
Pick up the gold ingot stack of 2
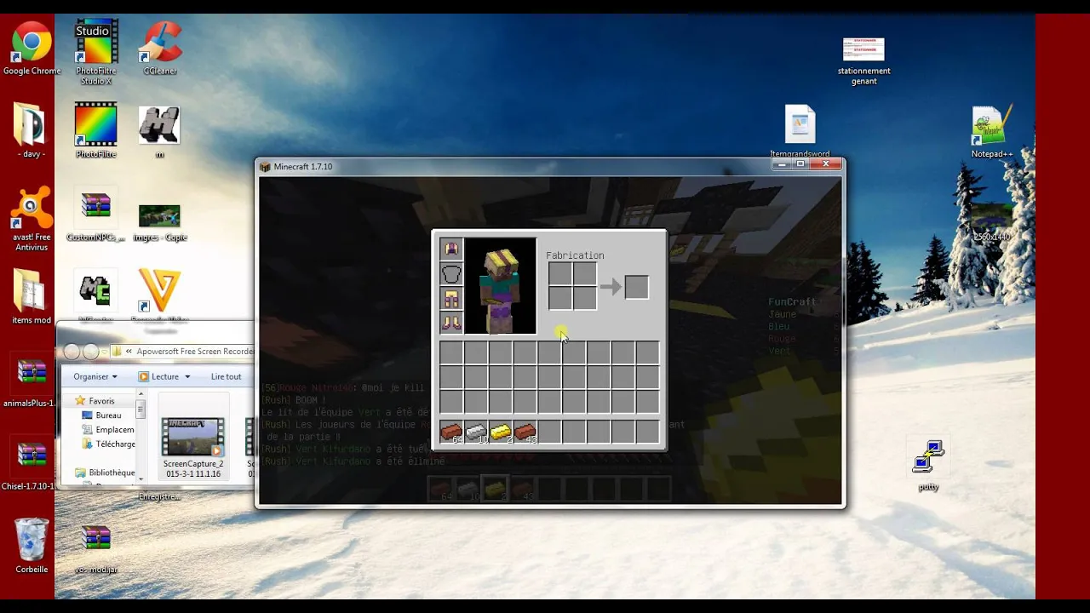tap(501, 433)
